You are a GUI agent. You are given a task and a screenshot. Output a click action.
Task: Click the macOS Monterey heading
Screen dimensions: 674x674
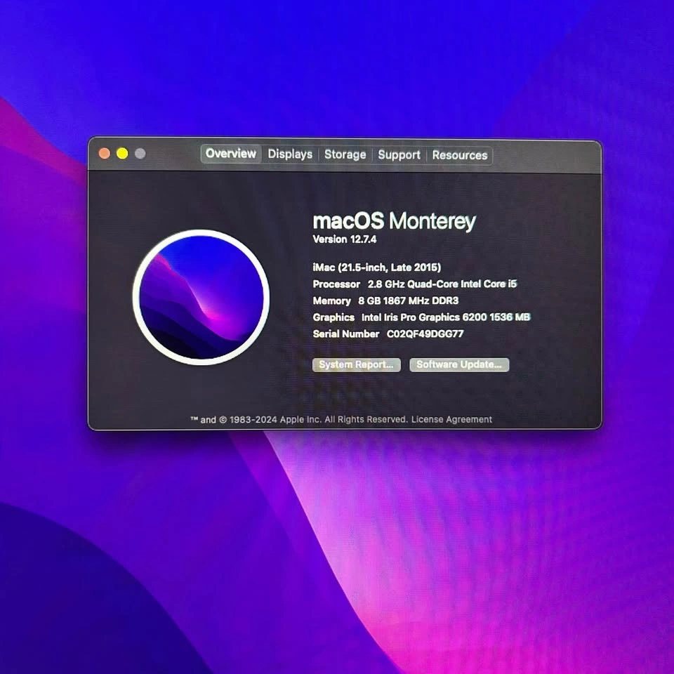(394, 221)
